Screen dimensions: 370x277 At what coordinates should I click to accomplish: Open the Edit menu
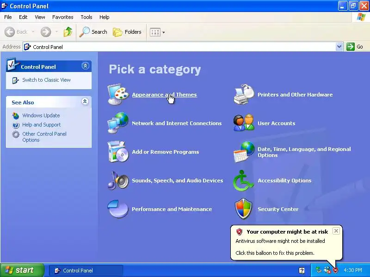tap(23, 17)
